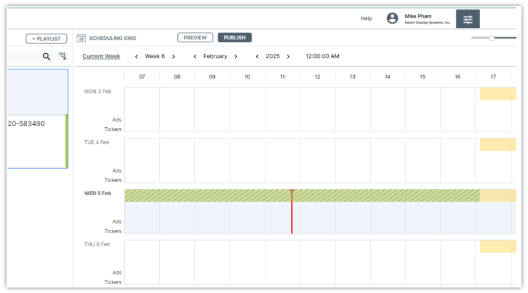
Task: Click the search magnifier icon
Action: [46, 56]
